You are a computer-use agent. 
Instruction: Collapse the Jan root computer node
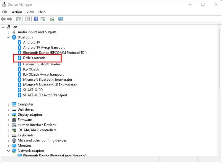3,27
